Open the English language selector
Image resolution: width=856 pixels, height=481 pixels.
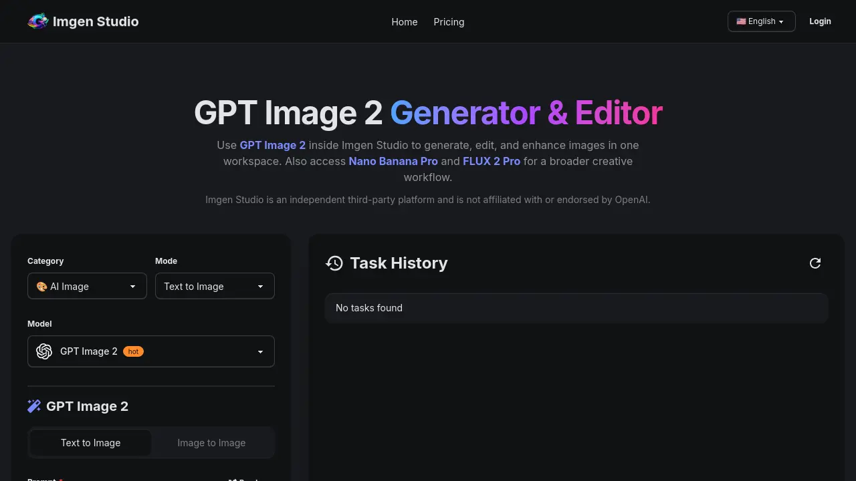(761, 21)
